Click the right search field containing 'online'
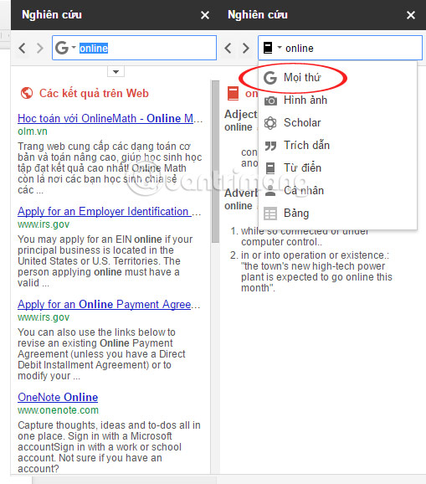 (341, 48)
